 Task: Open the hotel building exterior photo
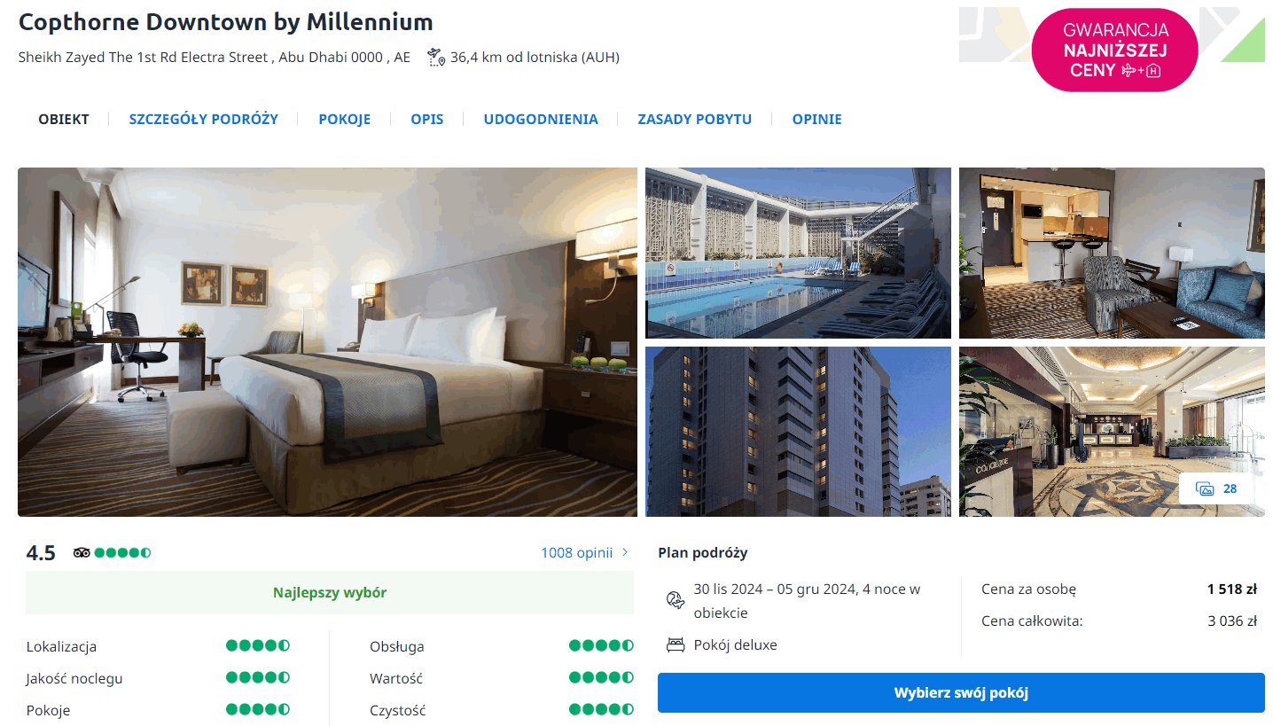[x=798, y=432]
